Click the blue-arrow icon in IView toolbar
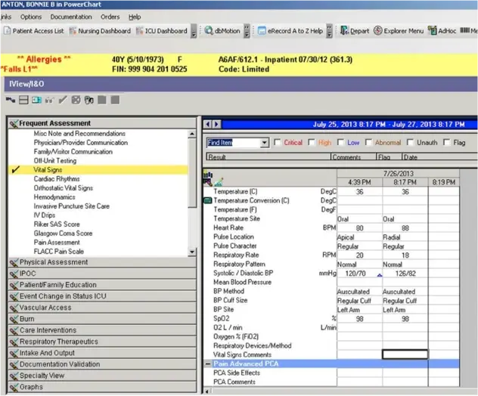Image resolution: width=478 pixels, height=396 pixels. coord(36,100)
